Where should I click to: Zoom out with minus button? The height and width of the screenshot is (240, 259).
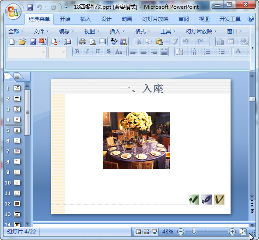pyautogui.click(x=181, y=232)
